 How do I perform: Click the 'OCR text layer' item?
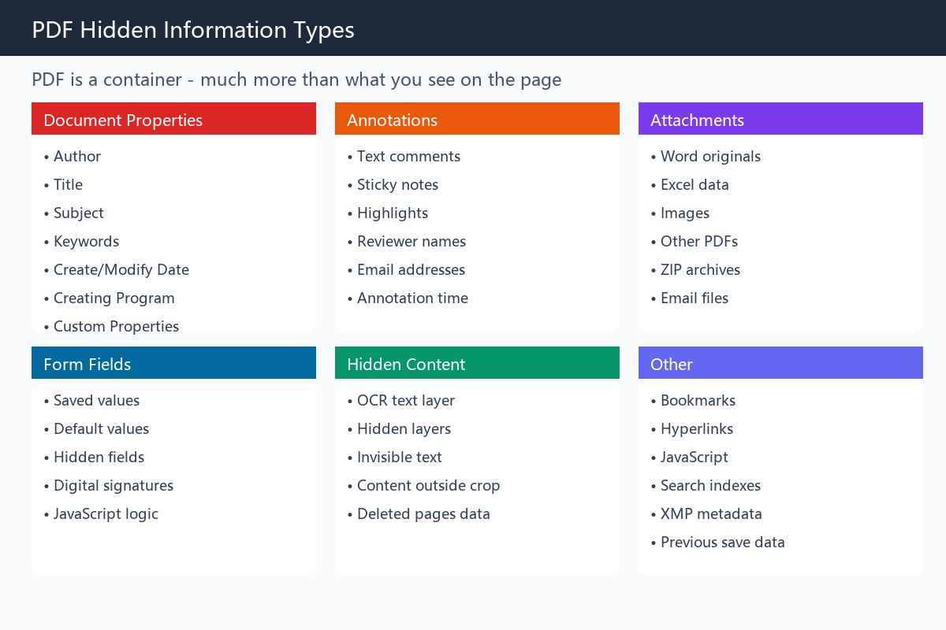click(401, 400)
